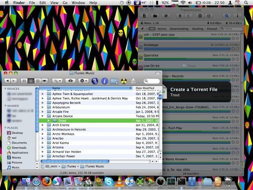Pause the coh - 0397 post-pop torrent

coord(233,39)
